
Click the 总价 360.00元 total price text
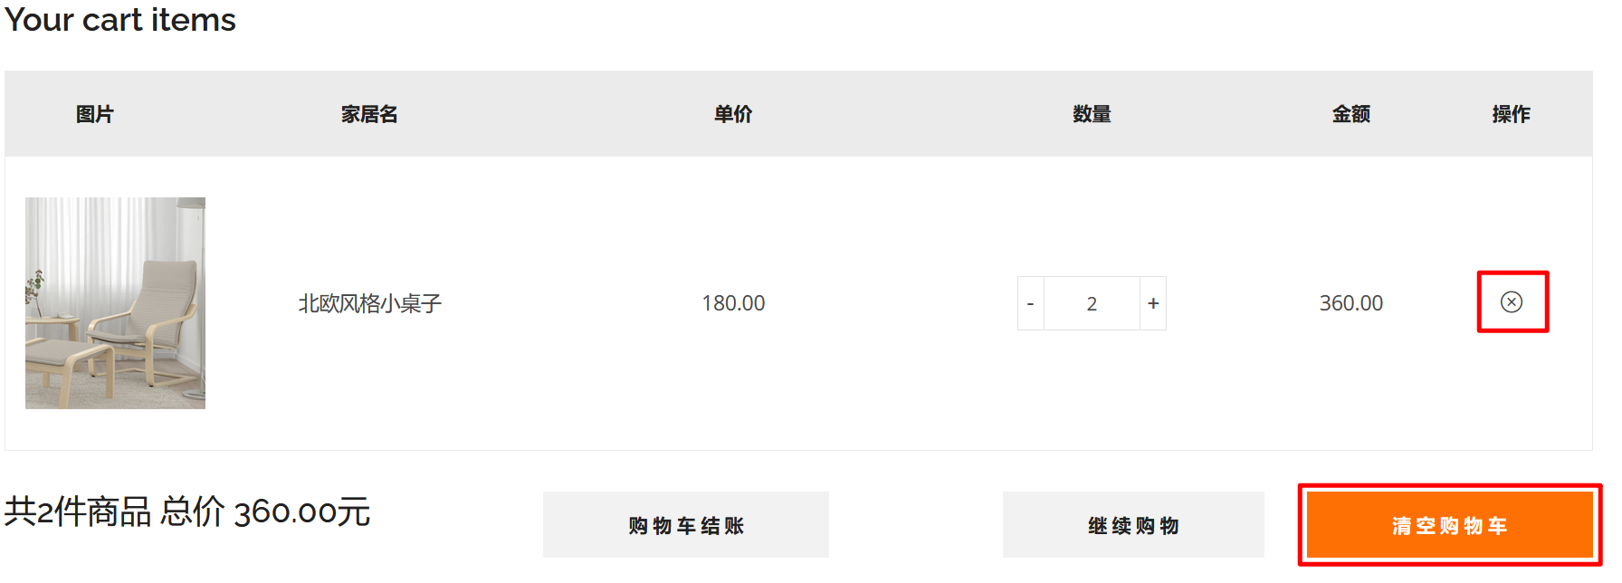click(x=265, y=512)
